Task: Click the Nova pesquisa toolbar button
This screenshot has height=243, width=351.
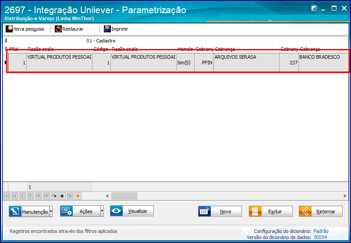Action: click(x=25, y=29)
